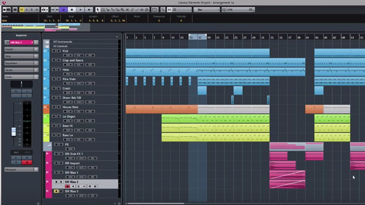Select the Object Selection arrow tool
This screenshot has width=365, height=205.
click(98, 9)
